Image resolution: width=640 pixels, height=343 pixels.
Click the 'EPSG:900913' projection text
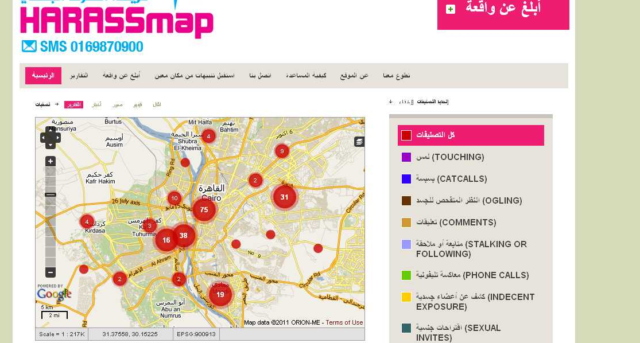point(196,334)
